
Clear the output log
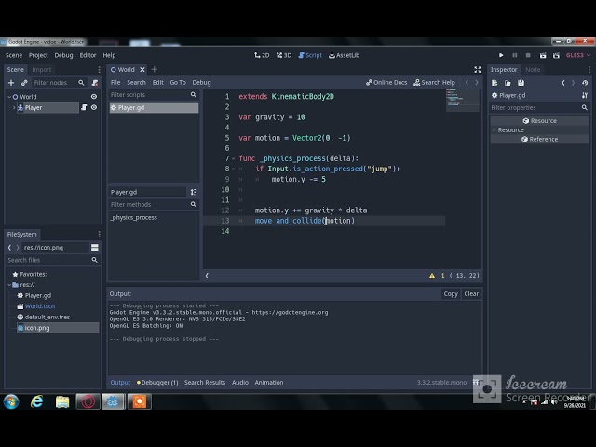[x=471, y=294]
